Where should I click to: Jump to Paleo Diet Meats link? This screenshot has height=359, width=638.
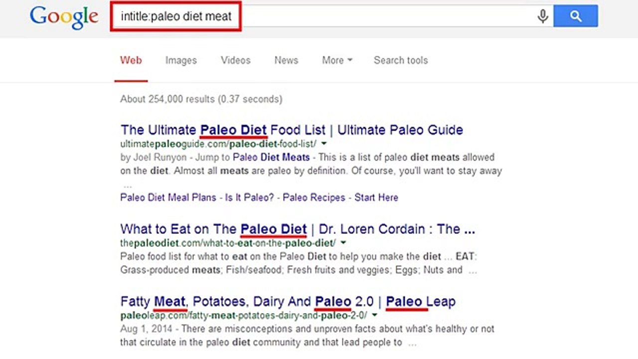pos(271,157)
